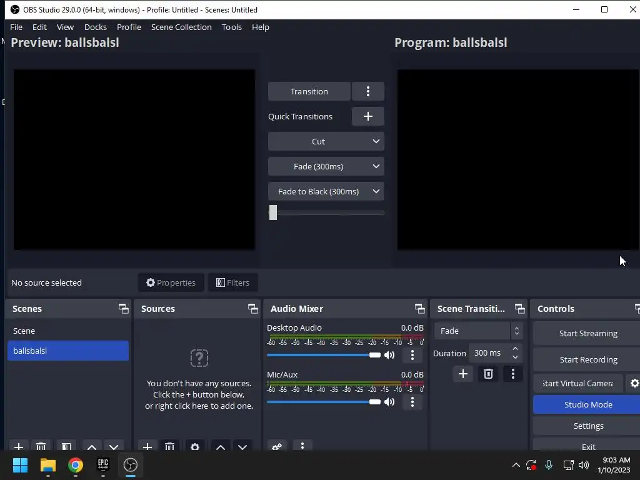Remove the selected source
The width and height of the screenshot is (640, 480).
click(170, 446)
